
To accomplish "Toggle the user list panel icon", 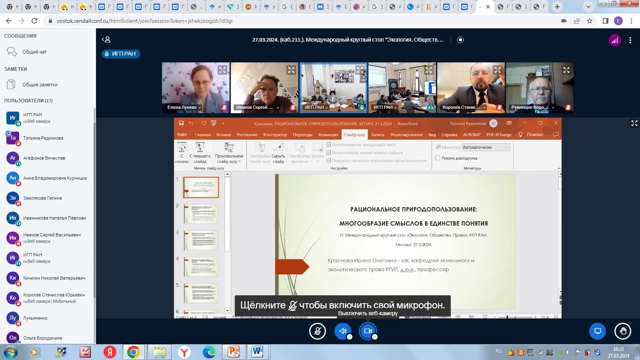I will tap(106, 40).
